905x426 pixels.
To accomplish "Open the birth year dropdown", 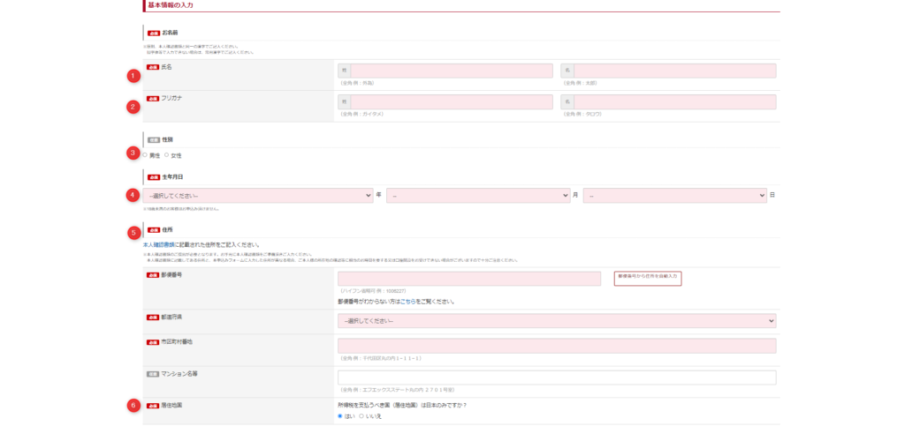I will click(257, 196).
